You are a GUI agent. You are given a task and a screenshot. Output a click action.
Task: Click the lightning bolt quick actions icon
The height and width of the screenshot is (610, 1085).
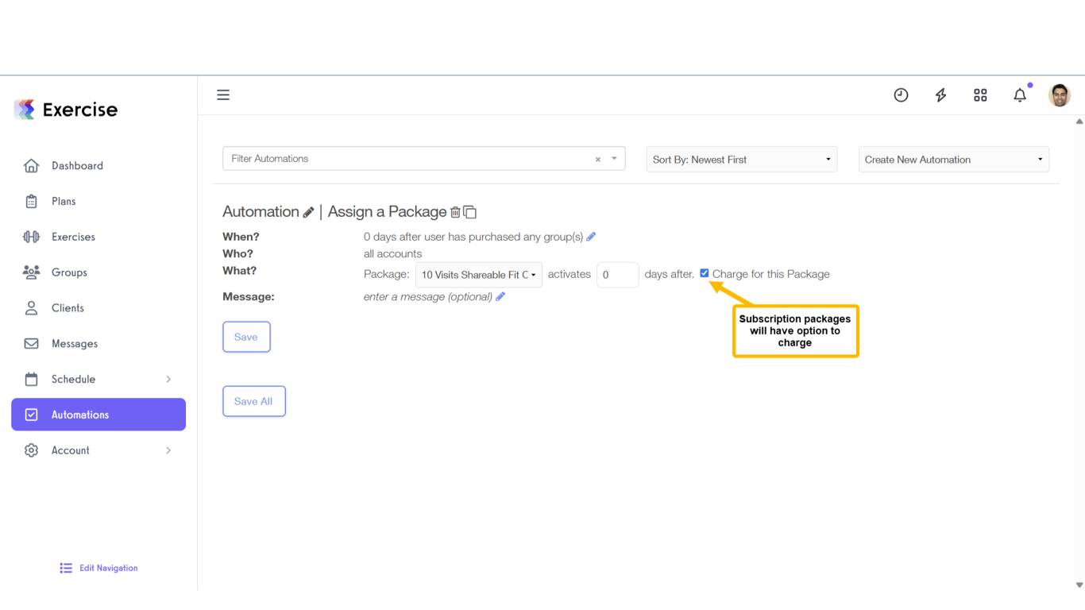click(940, 95)
